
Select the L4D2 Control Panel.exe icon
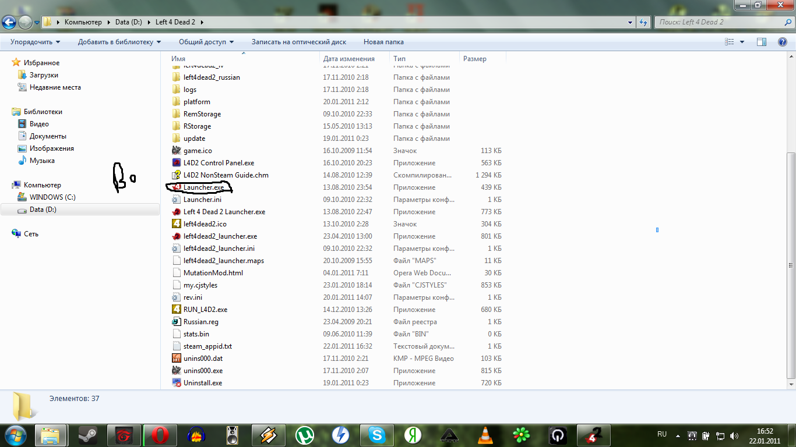(x=177, y=163)
